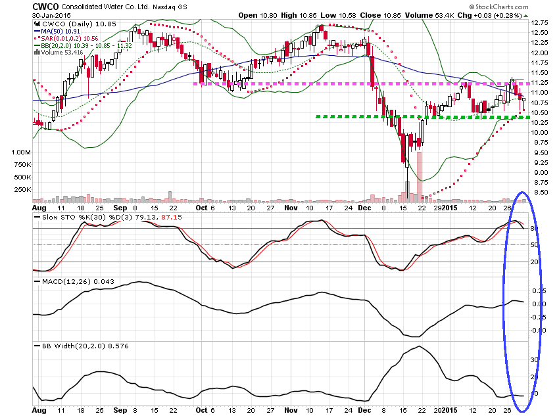Click the Chg +0.03 (+0.28%) value

[490, 15]
